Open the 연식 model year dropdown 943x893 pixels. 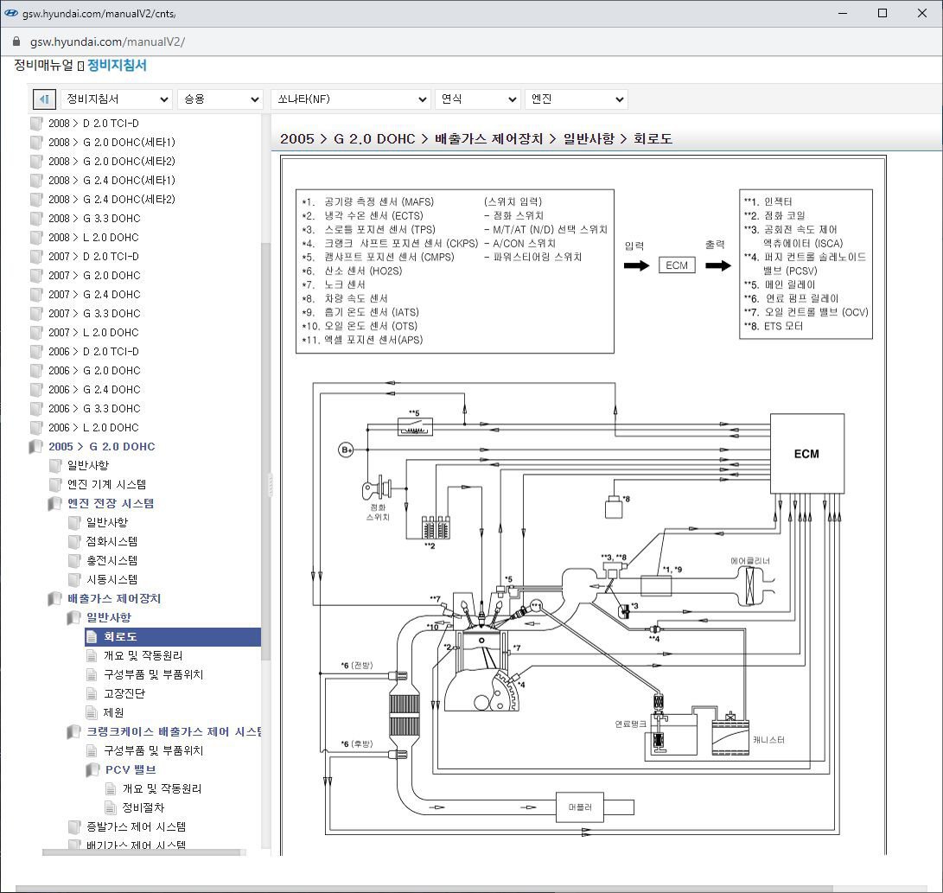pos(478,99)
